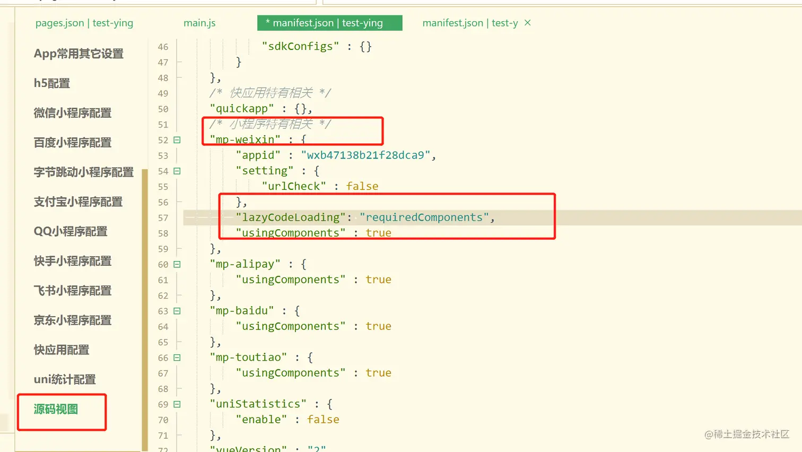The height and width of the screenshot is (452, 802).
Task: Click the "urlCheck" key on line 55
Action: click(294, 186)
